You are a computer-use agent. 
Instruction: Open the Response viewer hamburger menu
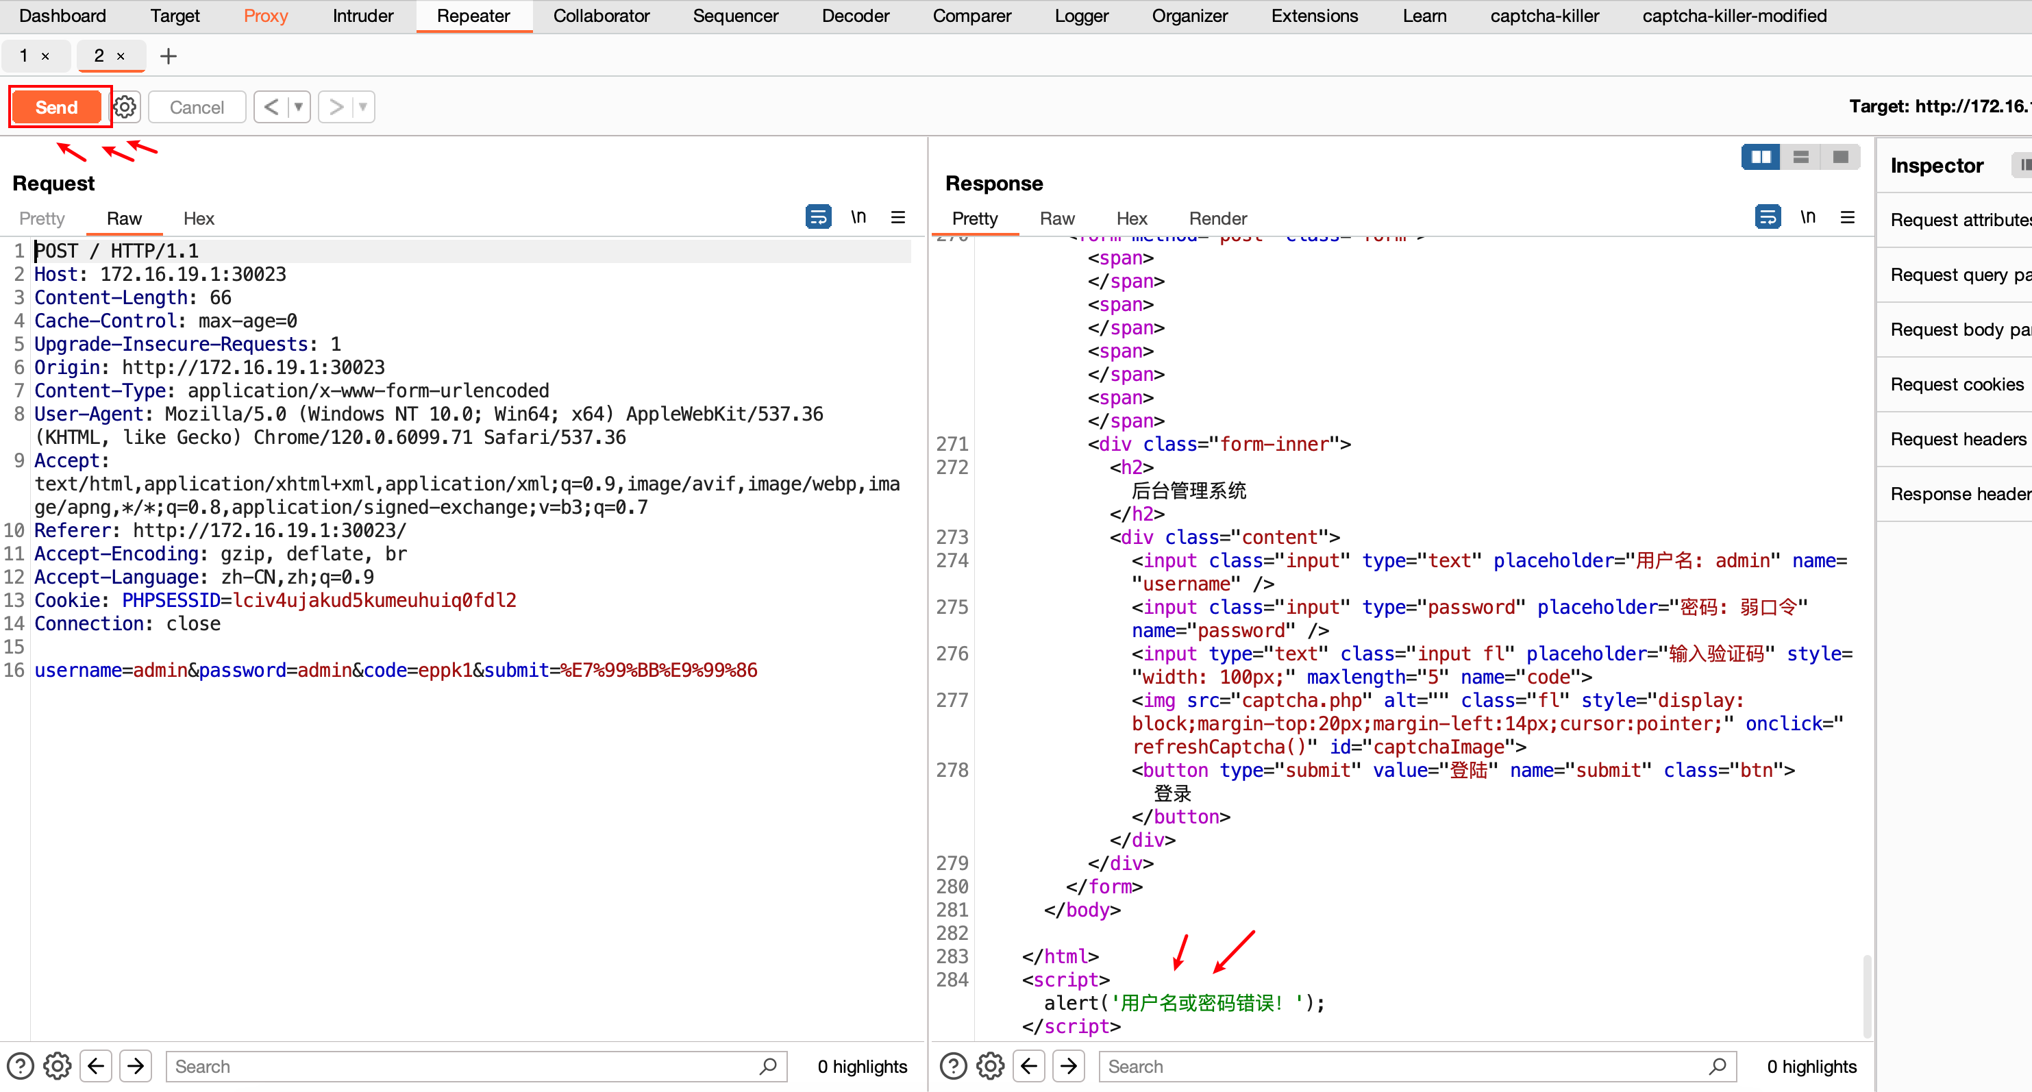pyautogui.click(x=1848, y=217)
